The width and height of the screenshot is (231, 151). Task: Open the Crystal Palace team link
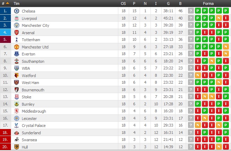34,126
